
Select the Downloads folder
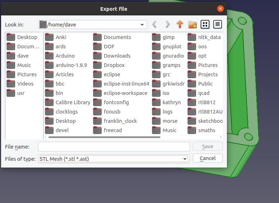[112, 56]
